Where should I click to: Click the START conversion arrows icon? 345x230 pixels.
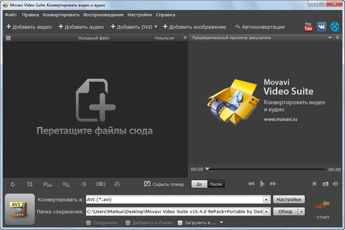point(323,206)
